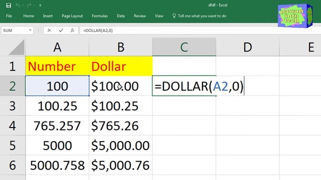
Task: Click the Redo arrow icon
Action: pyautogui.click(x=29, y=5)
